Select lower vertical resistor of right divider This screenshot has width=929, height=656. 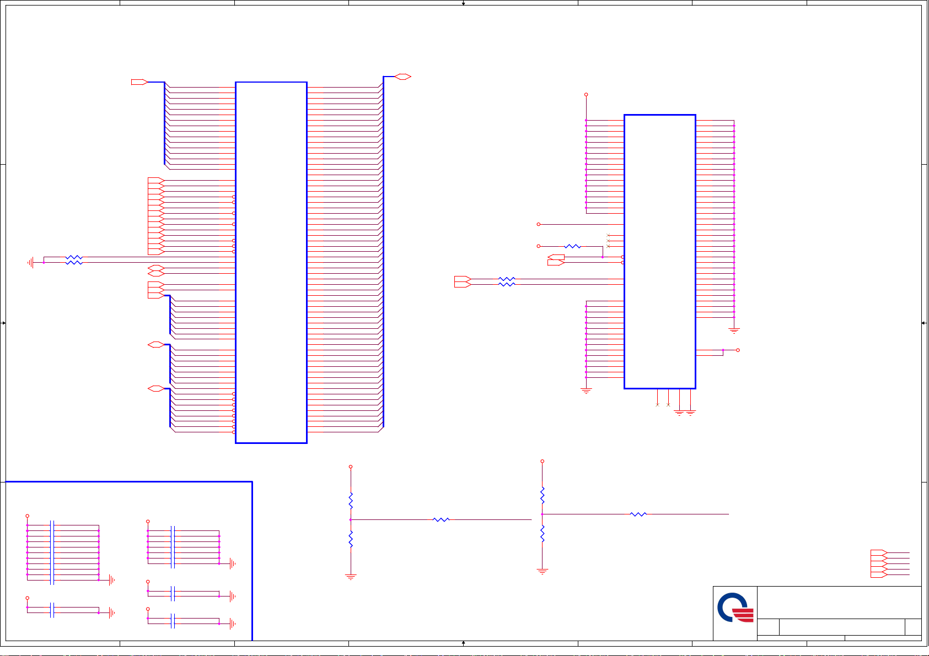click(x=543, y=533)
